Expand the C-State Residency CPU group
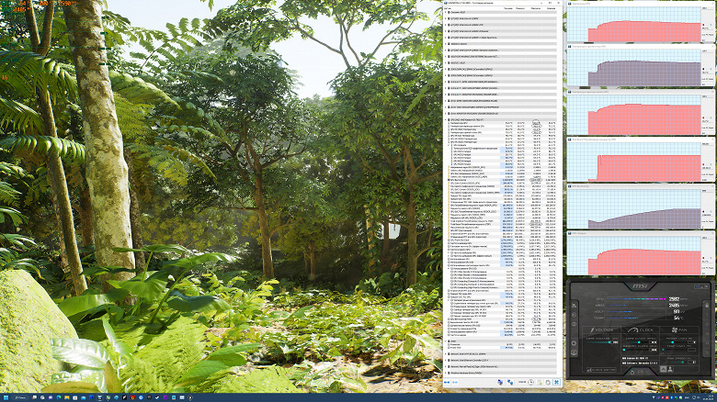 pos(446,38)
